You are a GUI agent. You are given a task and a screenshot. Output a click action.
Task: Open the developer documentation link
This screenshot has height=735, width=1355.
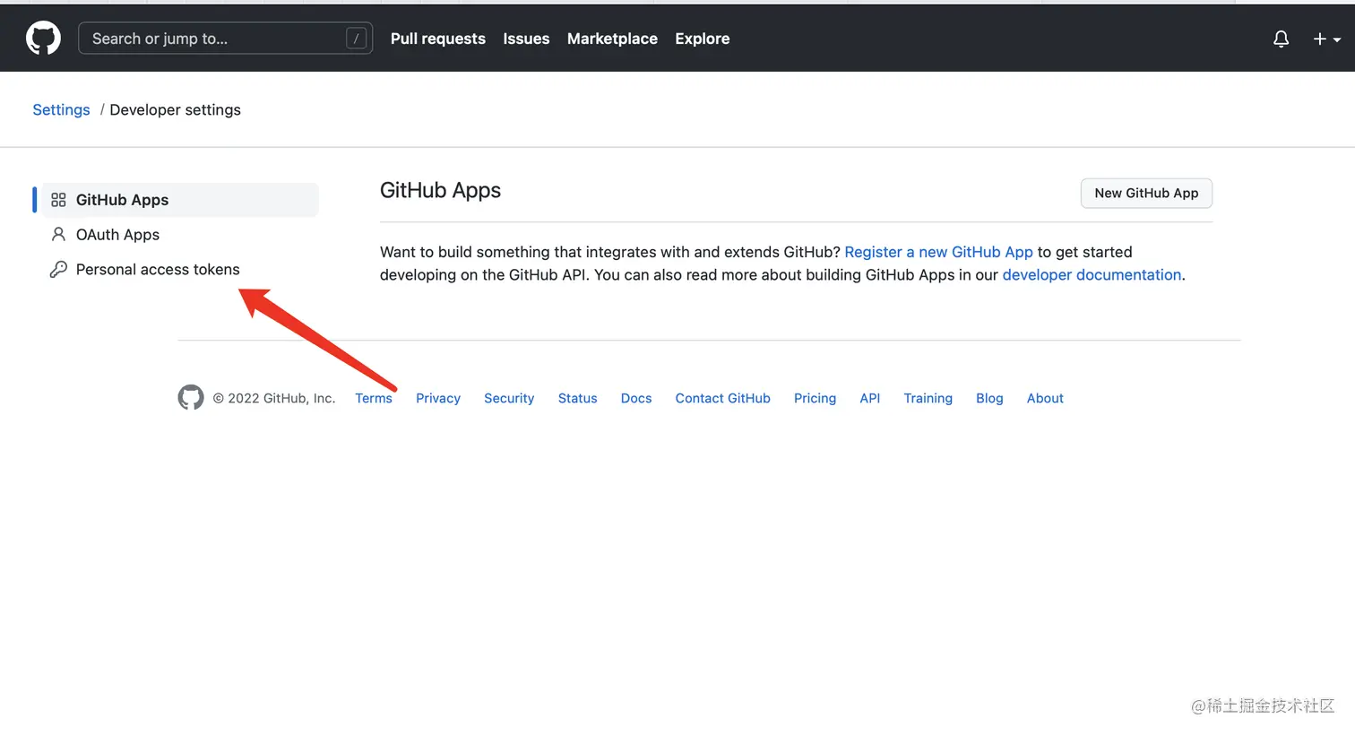pos(1092,274)
